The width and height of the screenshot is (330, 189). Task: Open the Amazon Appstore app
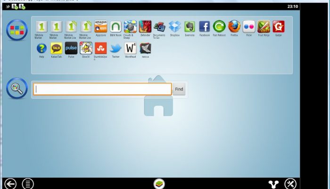(100, 26)
